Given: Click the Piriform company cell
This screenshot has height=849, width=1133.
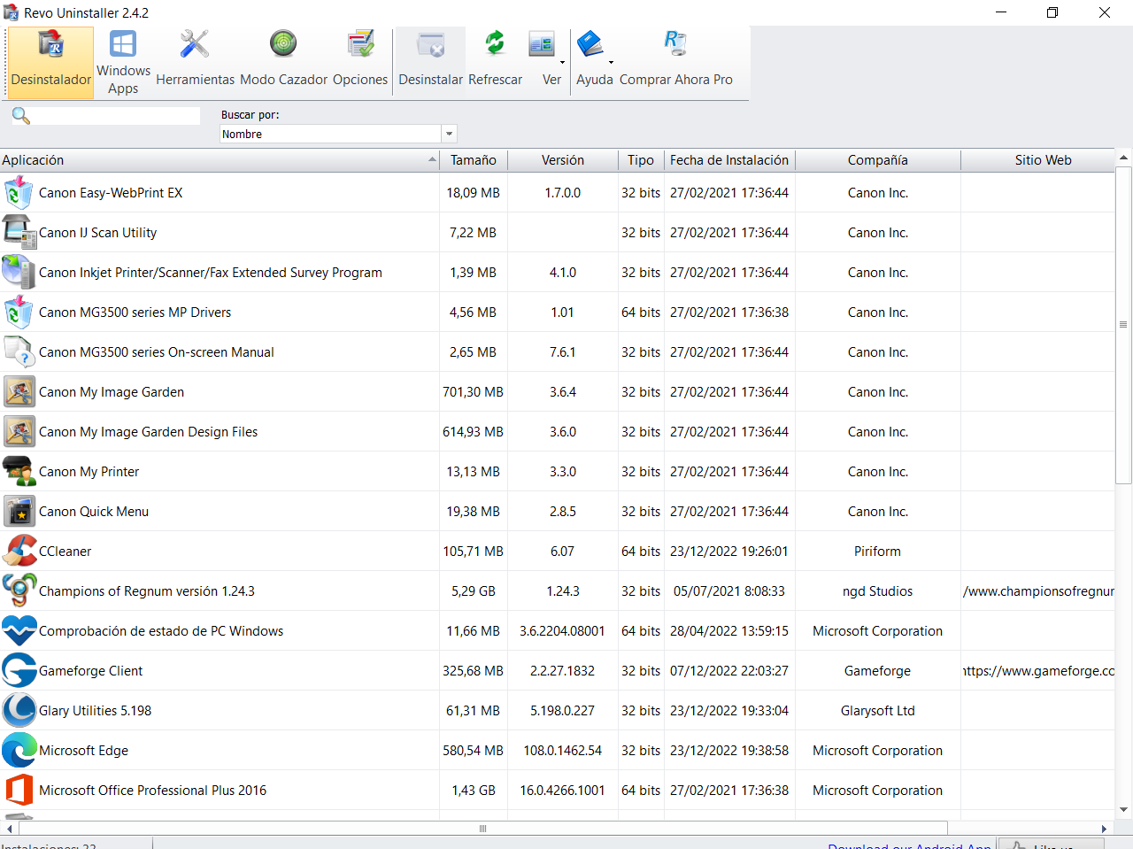Looking at the screenshot, I should point(877,552).
